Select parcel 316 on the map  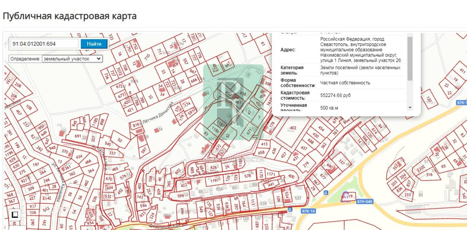pyautogui.click(x=429, y=175)
